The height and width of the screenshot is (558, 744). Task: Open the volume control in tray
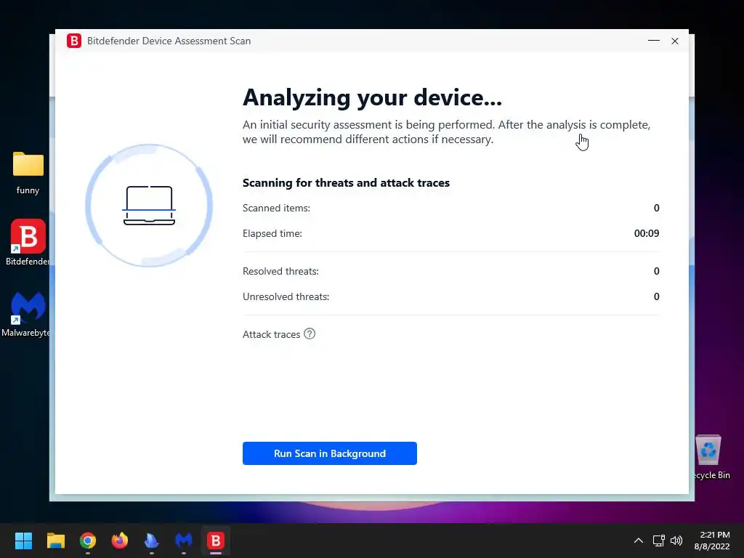676,541
